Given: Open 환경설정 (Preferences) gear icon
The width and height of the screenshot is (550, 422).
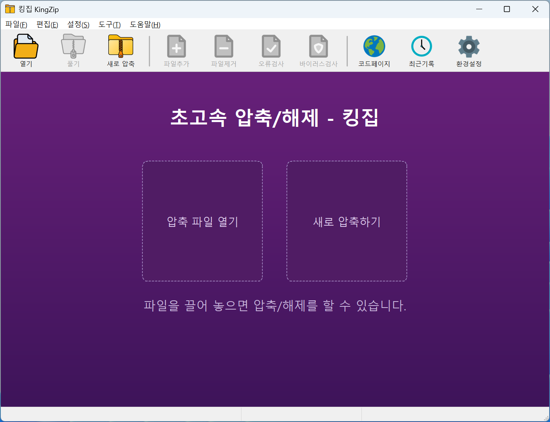Looking at the screenshot, I should [469, 47].
